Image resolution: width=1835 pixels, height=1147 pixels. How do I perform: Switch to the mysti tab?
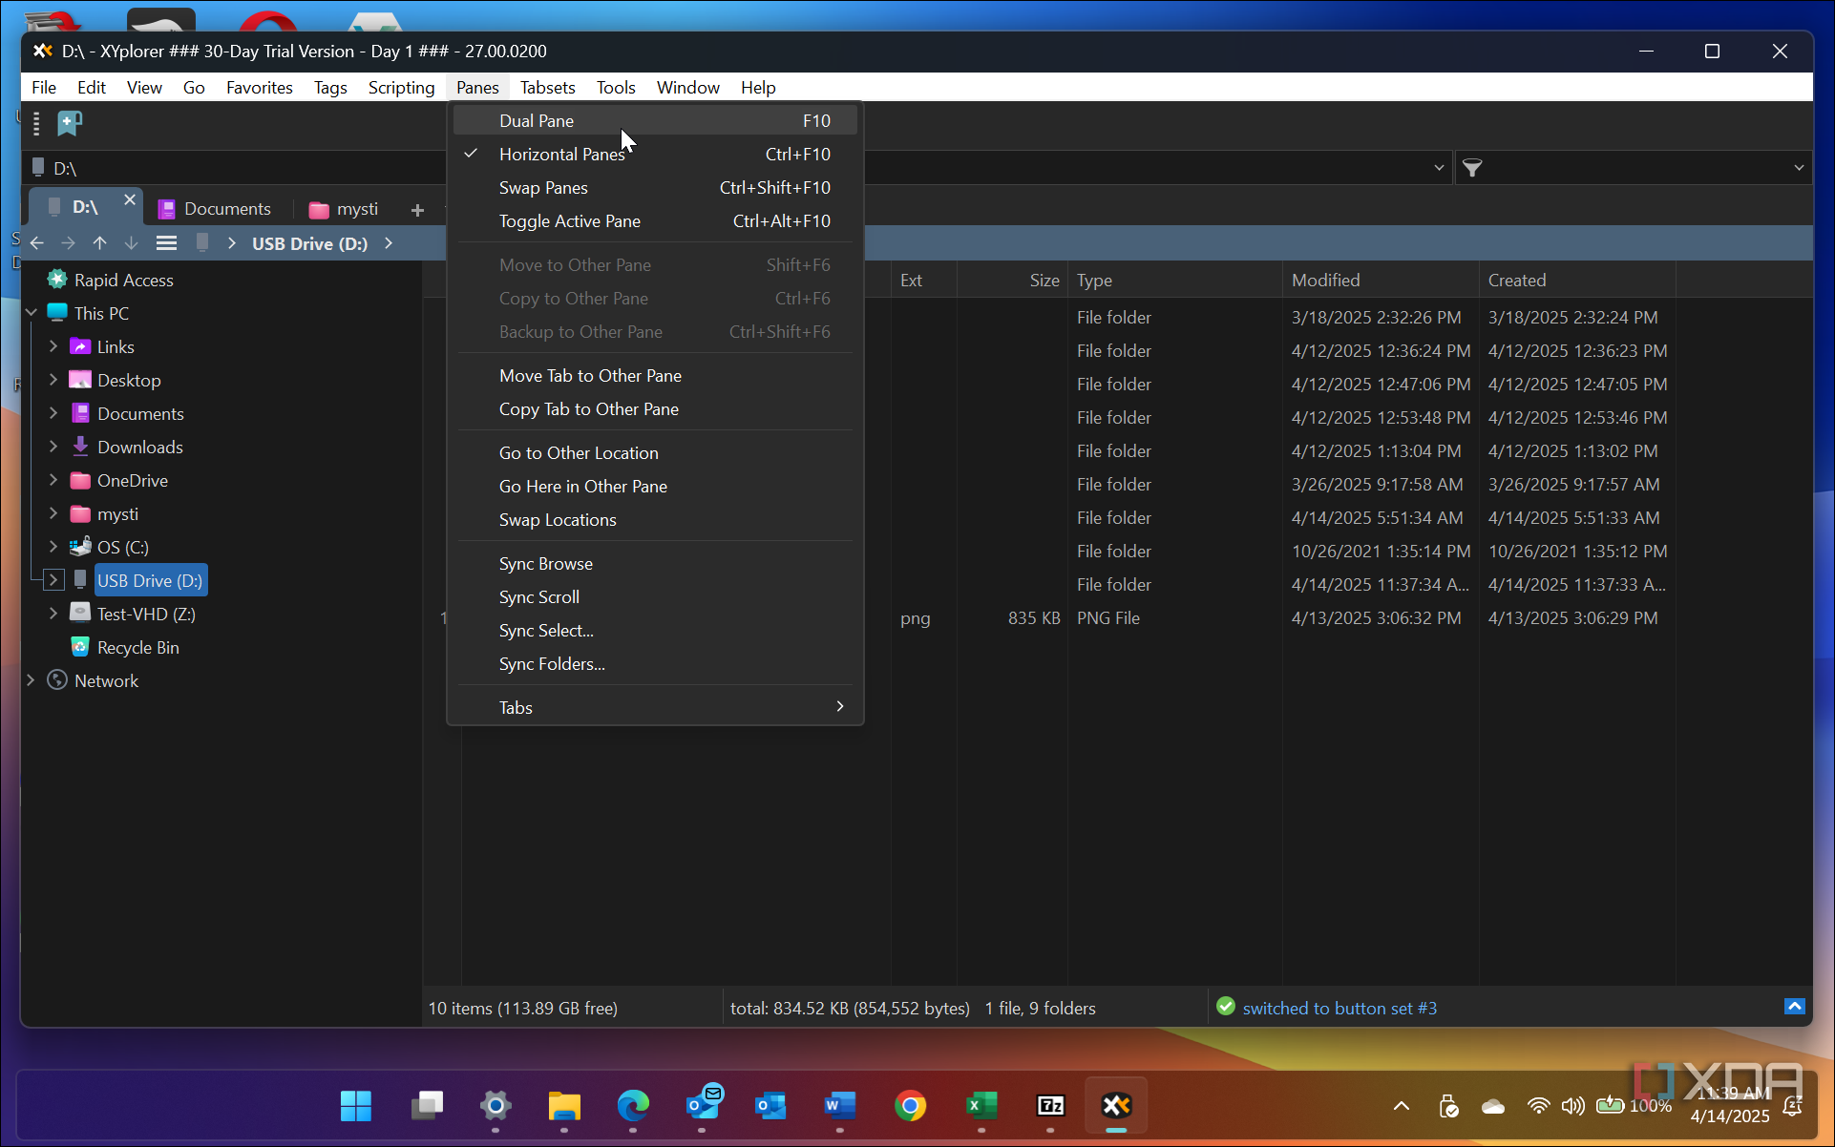pyautogui.click(x=345, y=208)
